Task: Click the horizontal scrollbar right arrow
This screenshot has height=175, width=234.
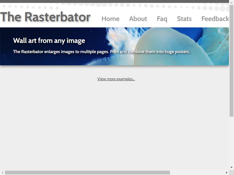Action: [x=226, y=172]
